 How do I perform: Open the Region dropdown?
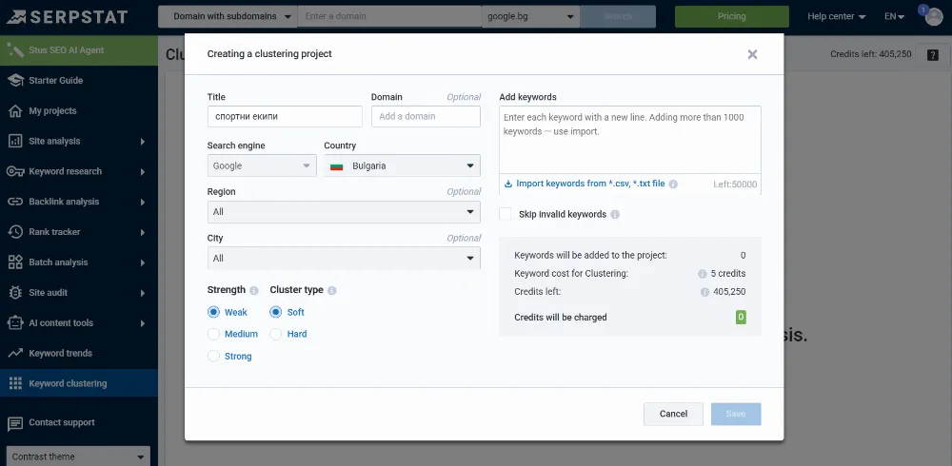(x=344, y=212)
